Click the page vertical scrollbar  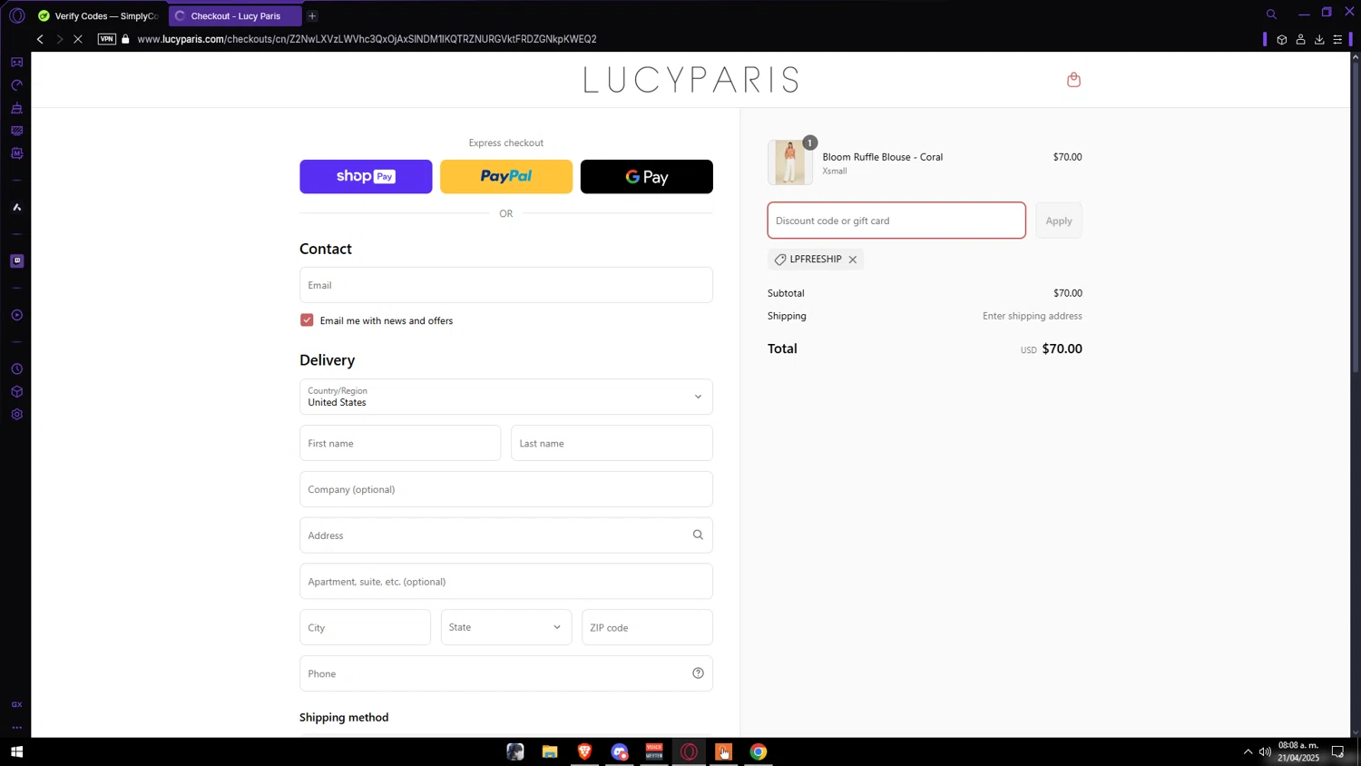point(1356,218)
